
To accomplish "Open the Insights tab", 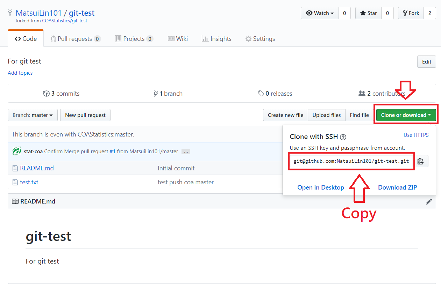I will [x=216, y=39].
